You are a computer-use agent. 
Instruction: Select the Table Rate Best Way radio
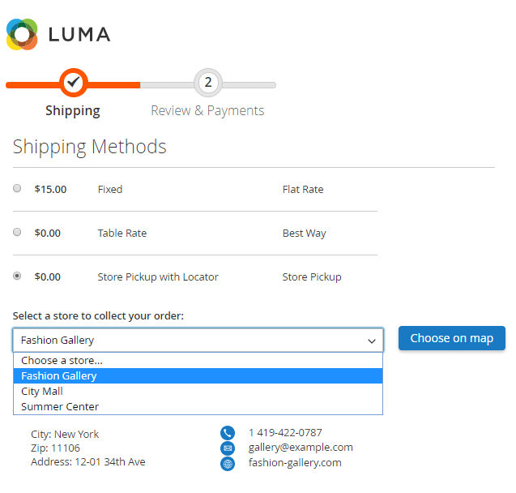pos(18,233)
